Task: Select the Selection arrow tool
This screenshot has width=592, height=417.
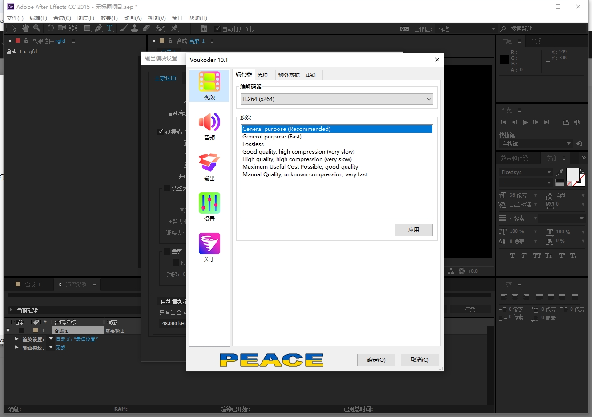Action: pos(14,28)
